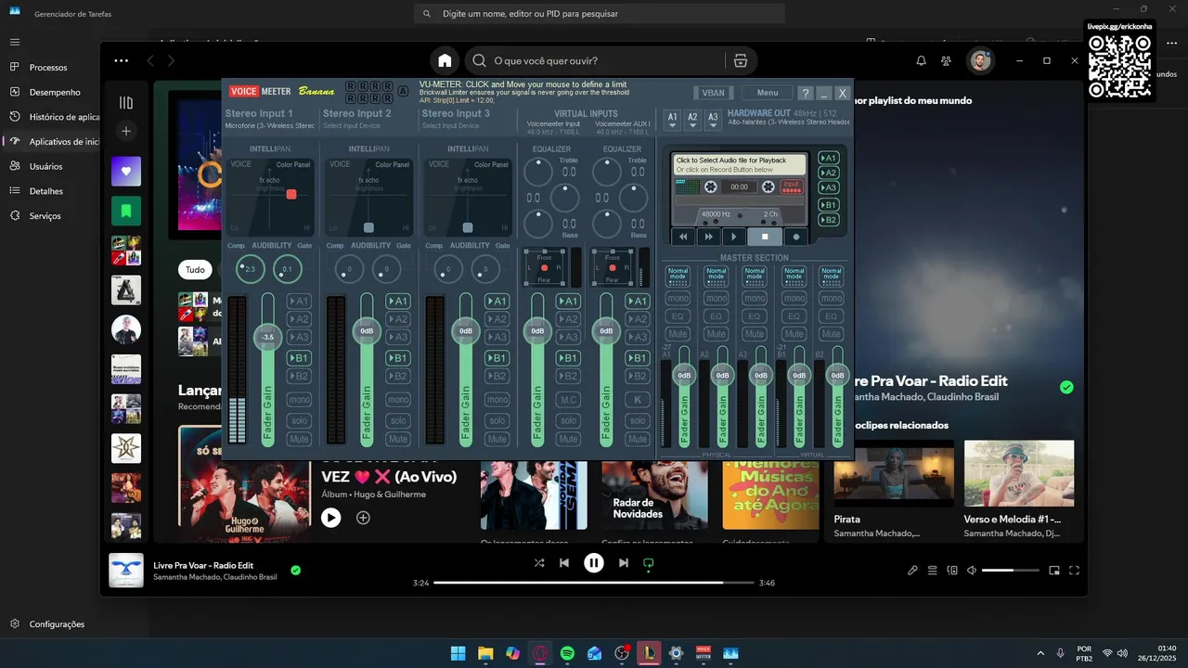Open Spotify notifications bell
Image resolution: width=1188 pixels, height=668 pixels.
(x=921, y=60)
